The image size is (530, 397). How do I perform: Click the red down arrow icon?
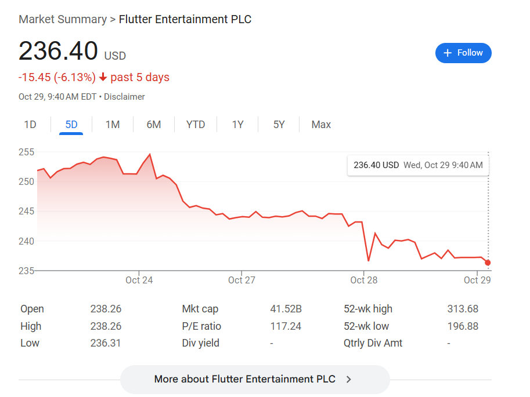point(103,78)
